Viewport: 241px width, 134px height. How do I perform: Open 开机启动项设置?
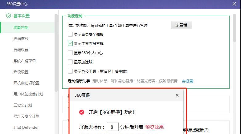[x=27, y=83]
